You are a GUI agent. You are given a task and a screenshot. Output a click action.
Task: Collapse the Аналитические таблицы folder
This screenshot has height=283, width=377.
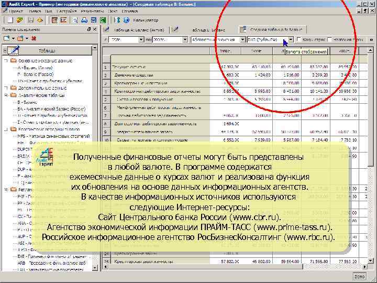[6, 95]
